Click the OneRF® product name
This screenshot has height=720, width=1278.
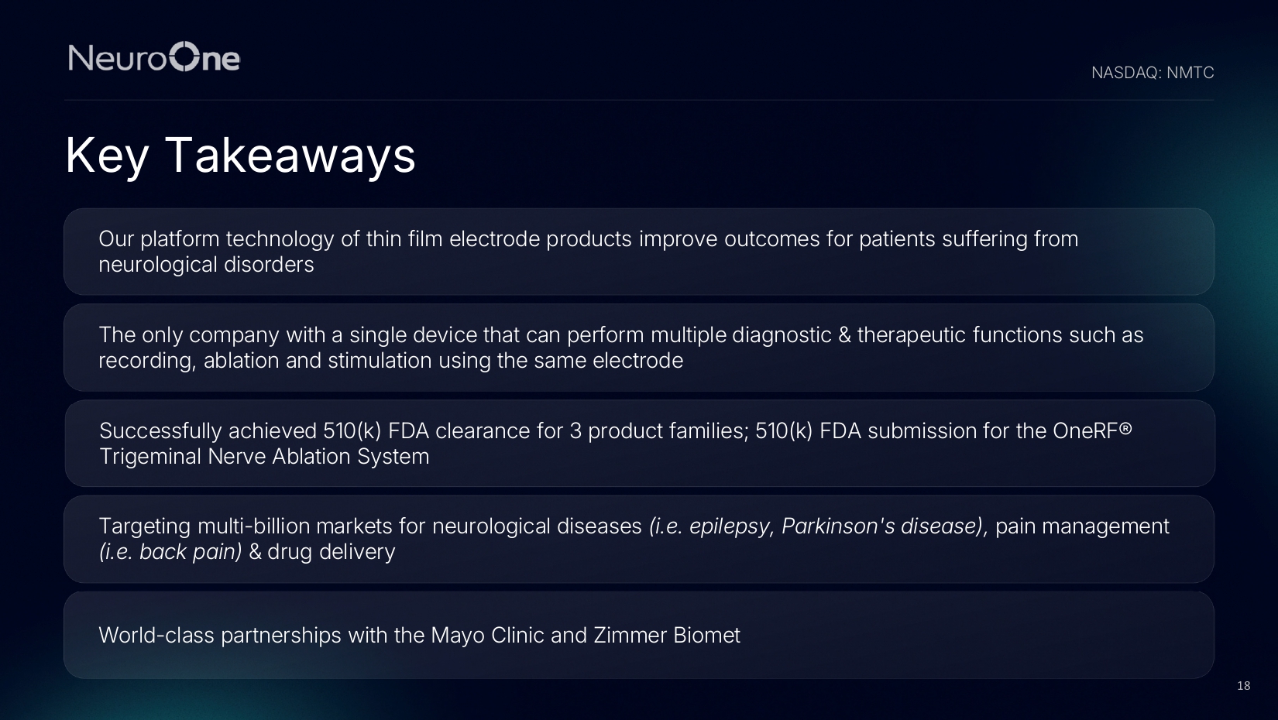[x=1086, y=431]
